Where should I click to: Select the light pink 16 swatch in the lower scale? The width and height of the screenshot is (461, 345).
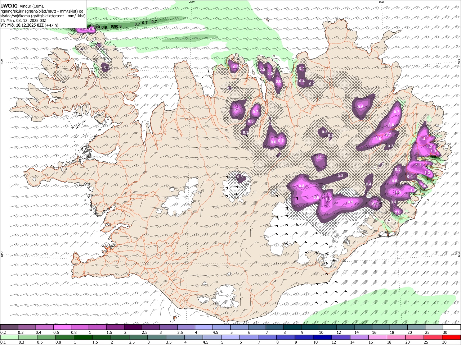pos(378,337)
